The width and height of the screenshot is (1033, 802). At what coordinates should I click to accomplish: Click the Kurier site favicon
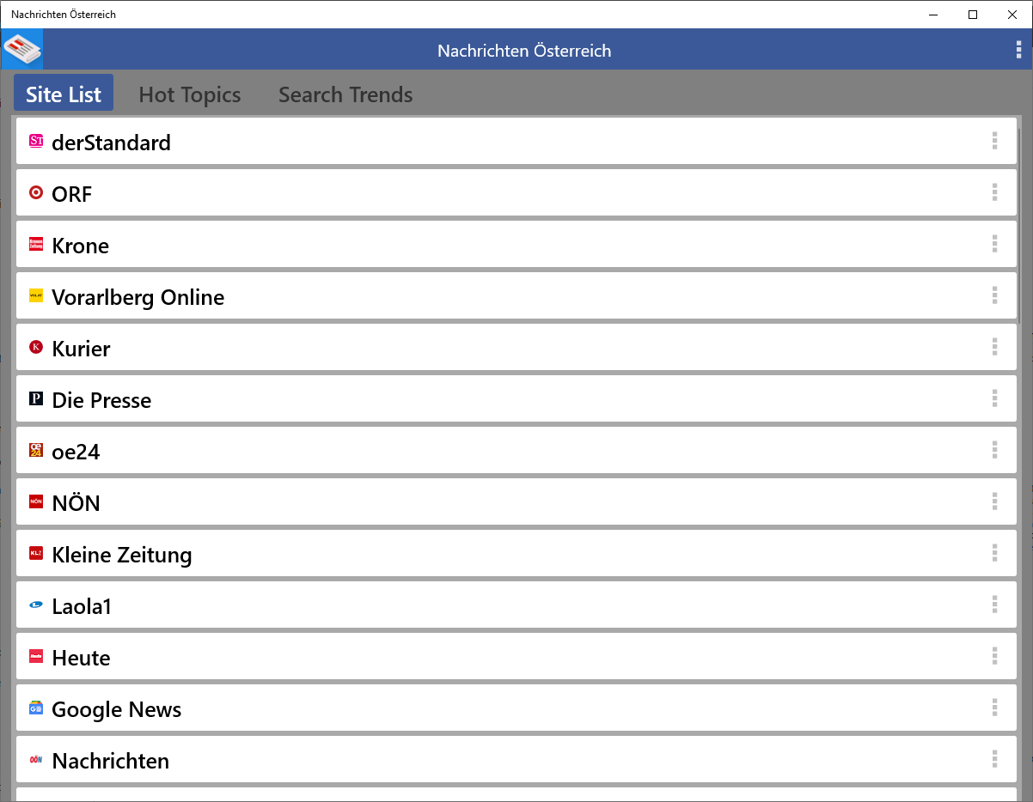pos(36,347)
